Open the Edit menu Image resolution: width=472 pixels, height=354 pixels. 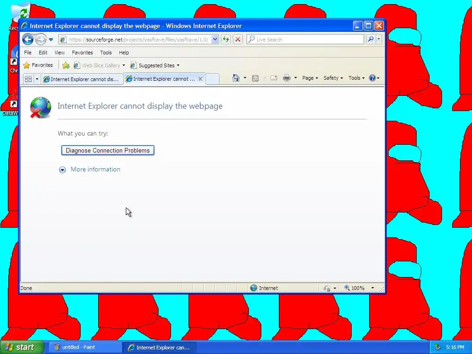tap(43, 53)
